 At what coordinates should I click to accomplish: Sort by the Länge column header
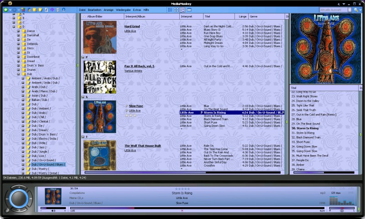coord(242,16)
